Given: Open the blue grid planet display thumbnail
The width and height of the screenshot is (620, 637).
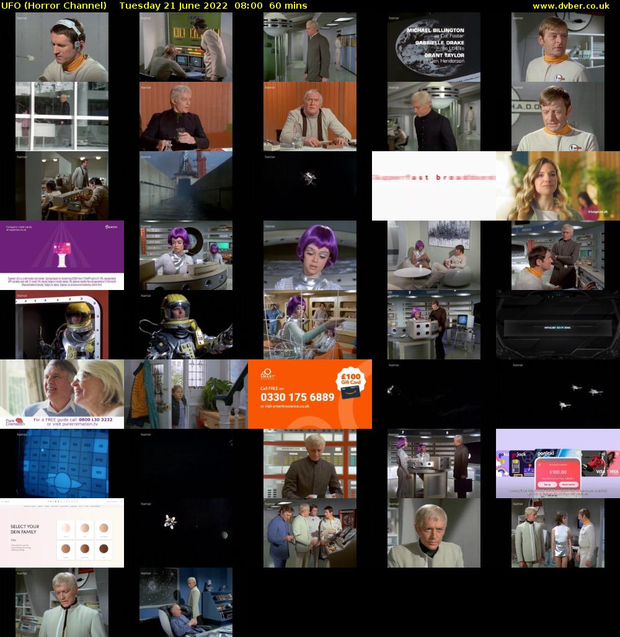Looking at the screenshot, I should (x=62, y=464).
